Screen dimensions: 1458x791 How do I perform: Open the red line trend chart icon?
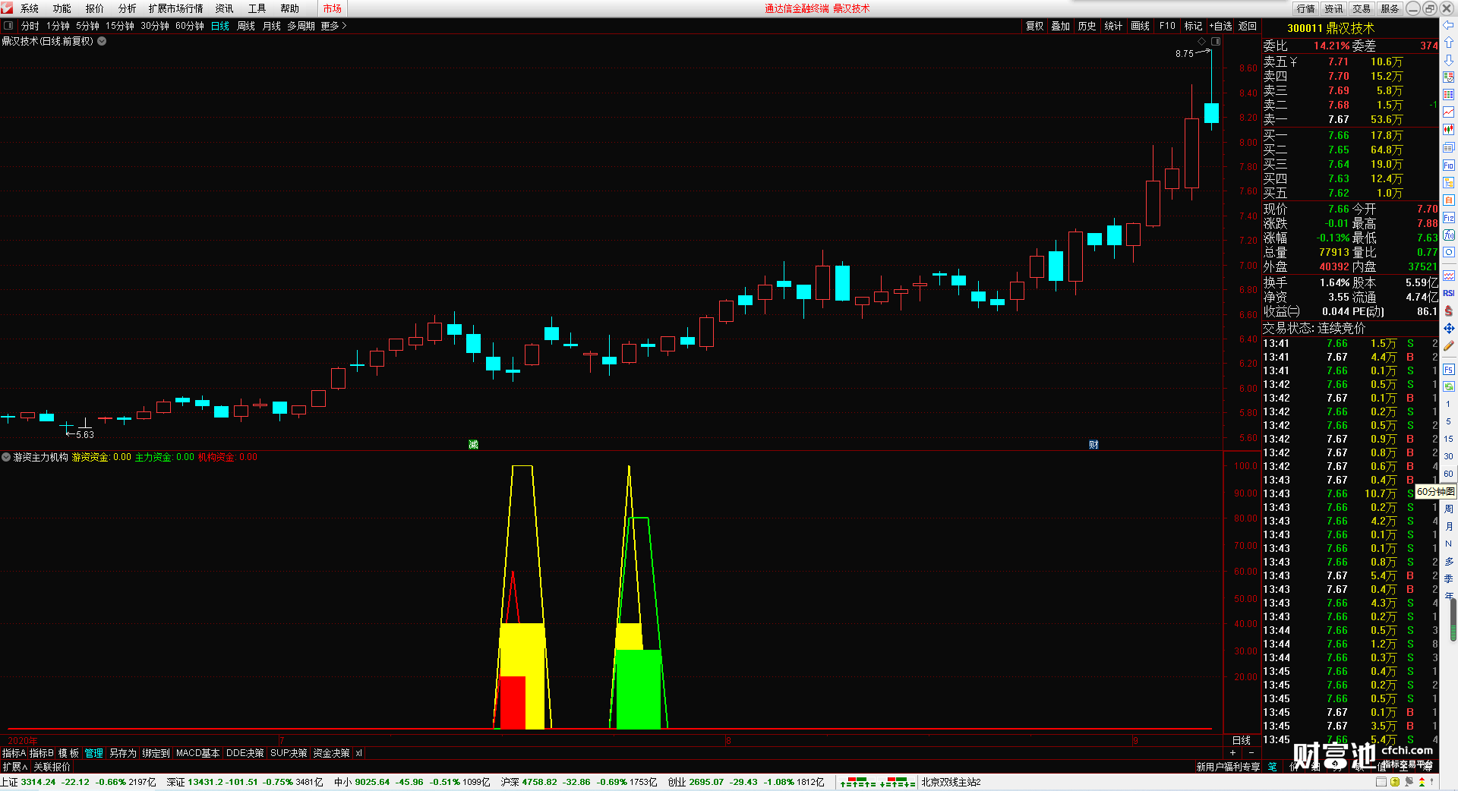(x=1449, y=112)
